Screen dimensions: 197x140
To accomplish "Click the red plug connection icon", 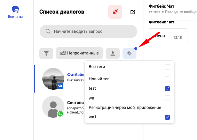I will (x=115, y=12).
